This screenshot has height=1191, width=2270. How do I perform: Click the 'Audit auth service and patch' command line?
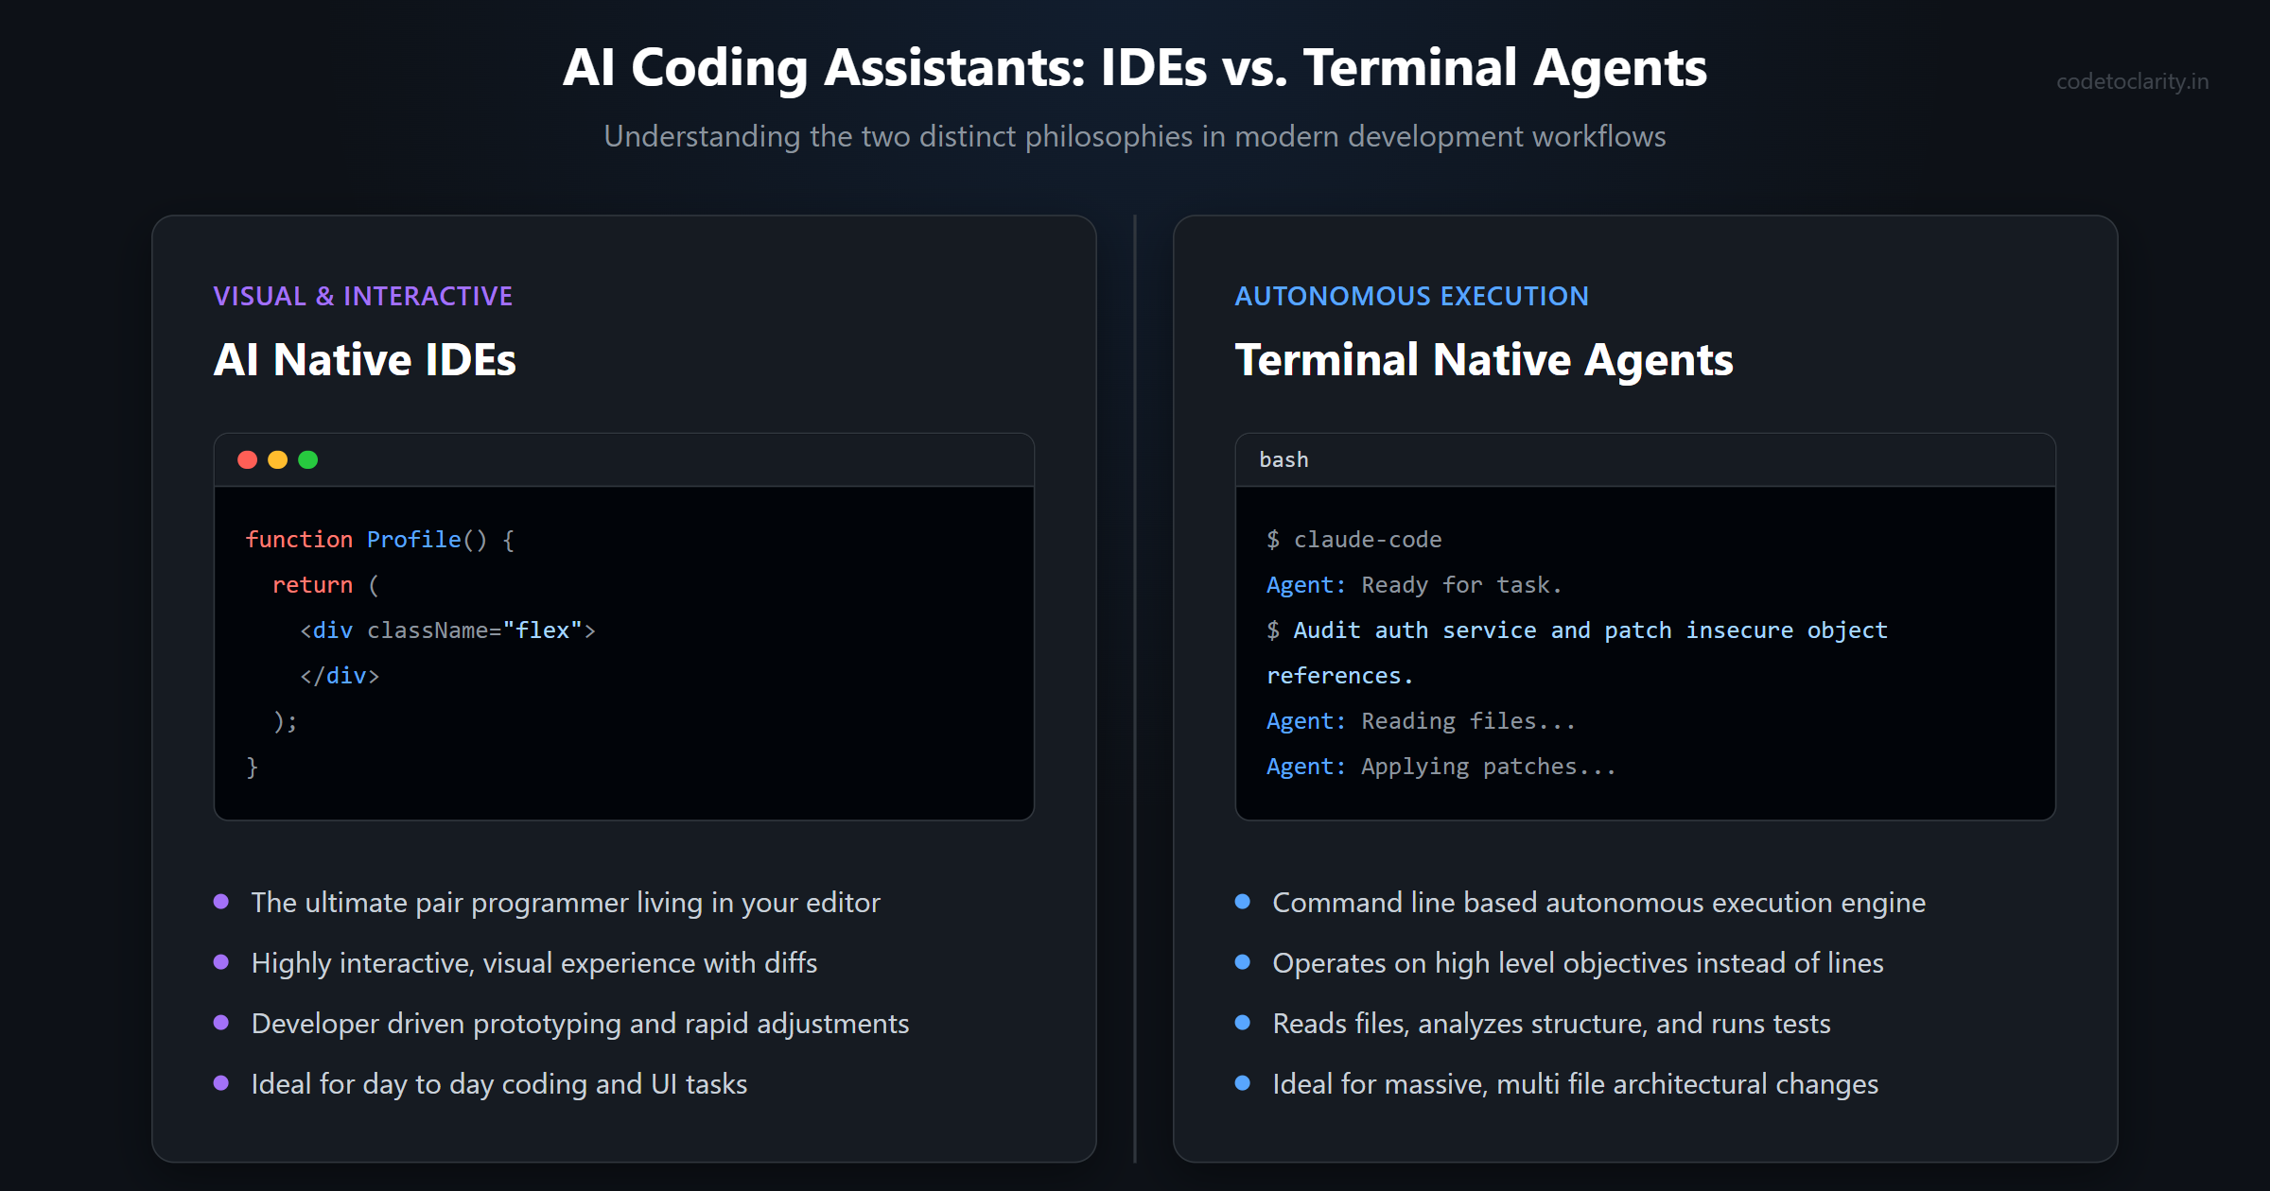pos(1577,630)
